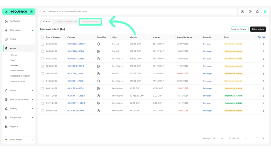Open the search type dropdown arrow
This screenshot has height=152, width=271.
click(44, 11)
